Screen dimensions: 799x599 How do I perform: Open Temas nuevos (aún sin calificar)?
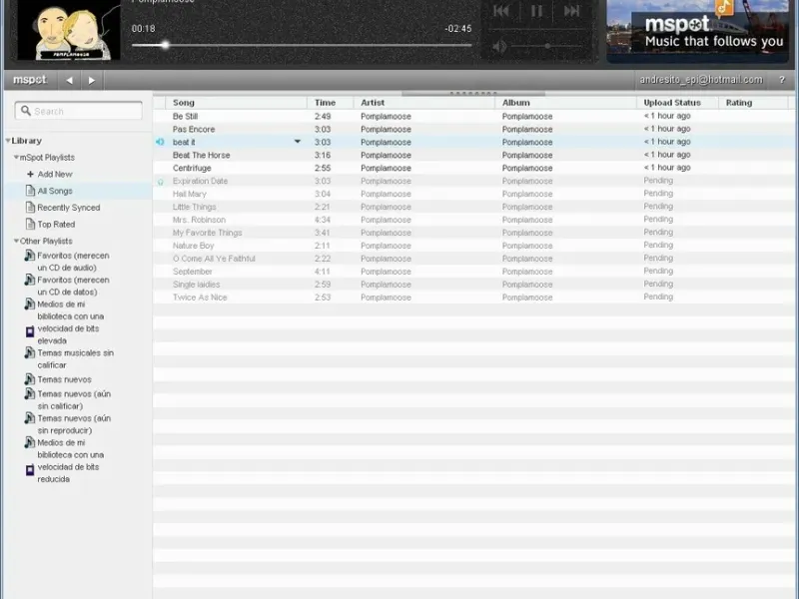point(74,400)
